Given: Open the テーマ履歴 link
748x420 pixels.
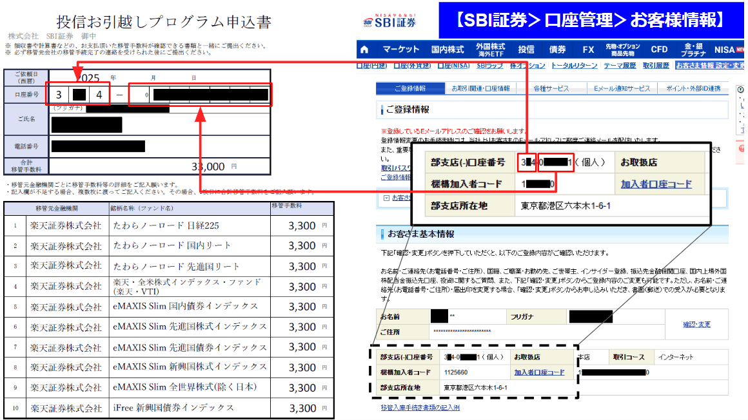Looking at the screenshot, I should pos(620,66).
